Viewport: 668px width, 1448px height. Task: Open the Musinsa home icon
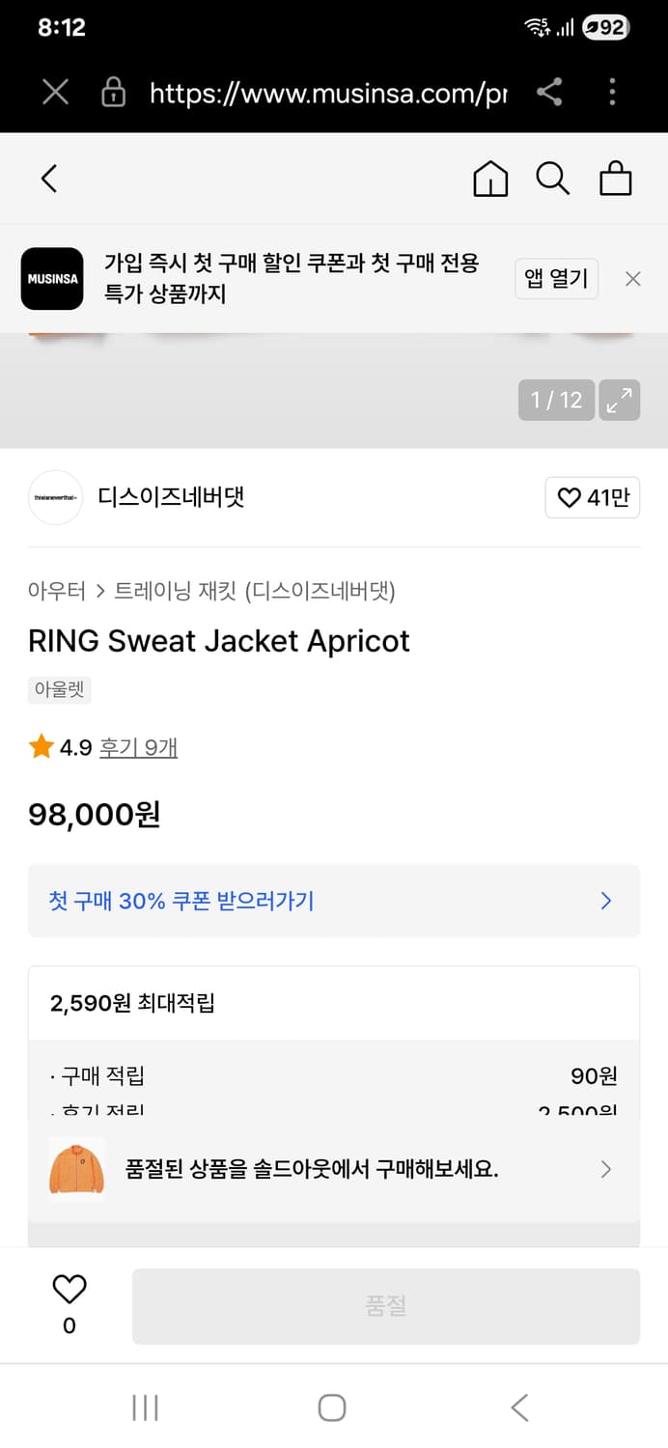(490, 179)
